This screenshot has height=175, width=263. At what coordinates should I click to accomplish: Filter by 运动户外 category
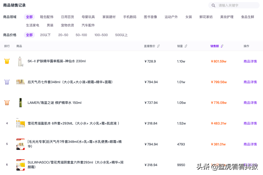[171, 17]
